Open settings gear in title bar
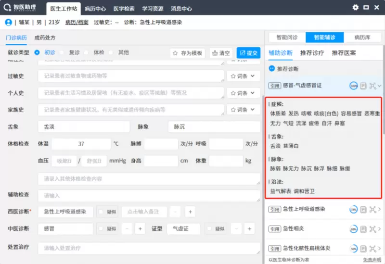 (x=356, y=8)
